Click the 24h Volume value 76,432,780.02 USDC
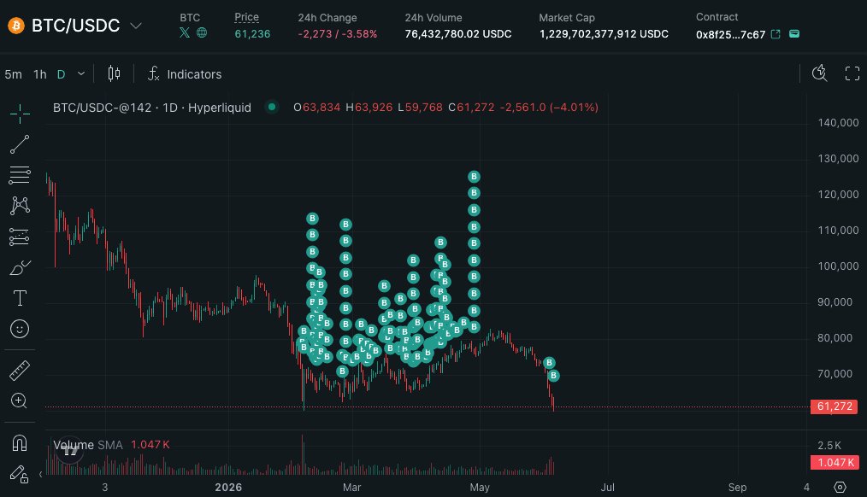Screen dimensions: 867x497 click(457, 33)
